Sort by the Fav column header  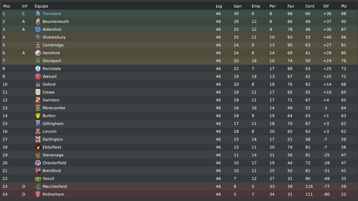pos(291,6)
